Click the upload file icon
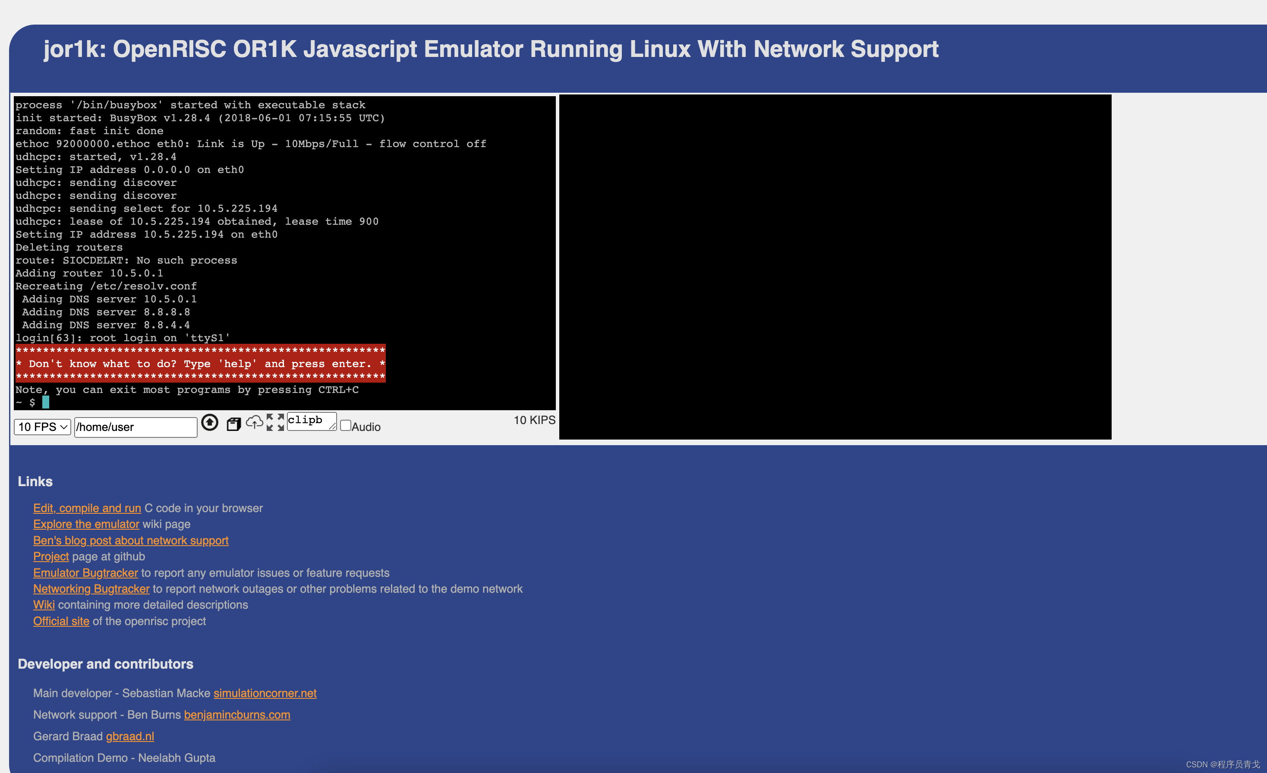 [210, 422]
